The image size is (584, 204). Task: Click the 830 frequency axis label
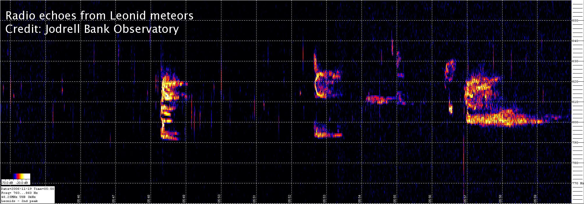[x=575, y=61]
